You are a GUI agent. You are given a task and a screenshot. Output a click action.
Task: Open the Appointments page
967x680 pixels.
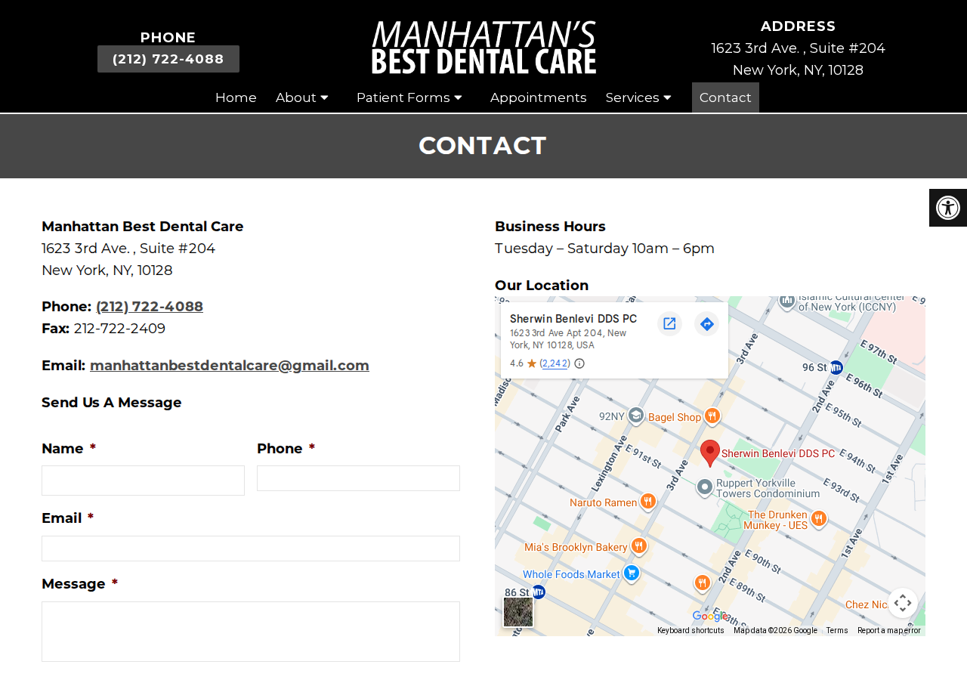tap(539, 97)
